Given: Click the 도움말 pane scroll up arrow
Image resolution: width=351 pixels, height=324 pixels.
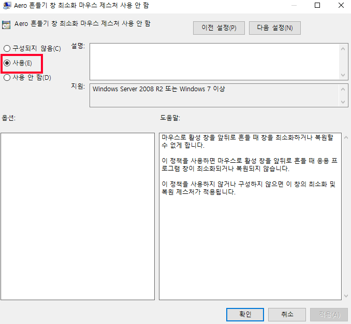Looking at the screenshot, I should (346, 137).
